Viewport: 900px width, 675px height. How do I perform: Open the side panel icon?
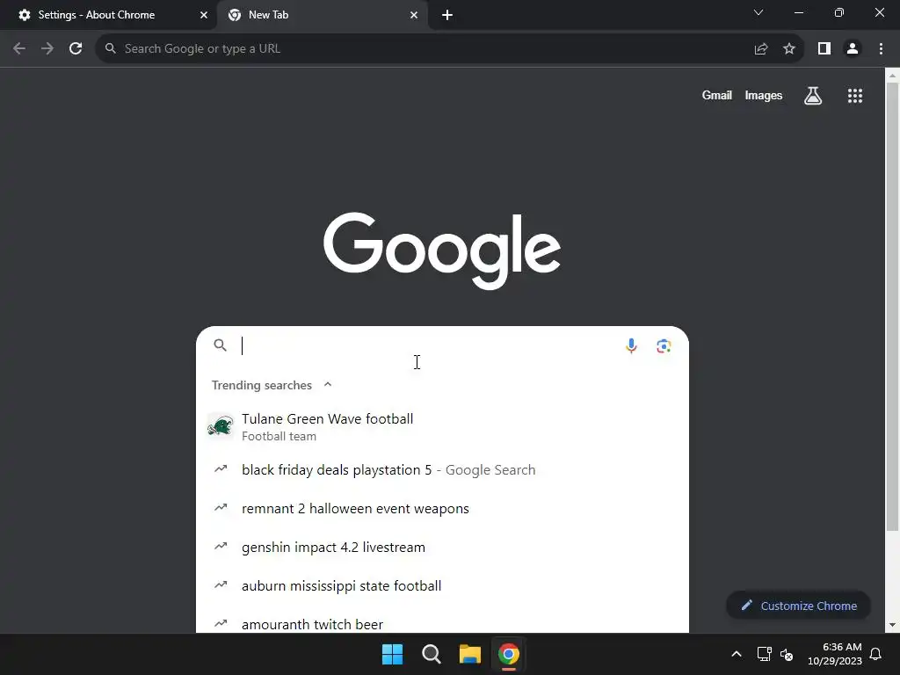pyautogui.click(x=824, y=49)
